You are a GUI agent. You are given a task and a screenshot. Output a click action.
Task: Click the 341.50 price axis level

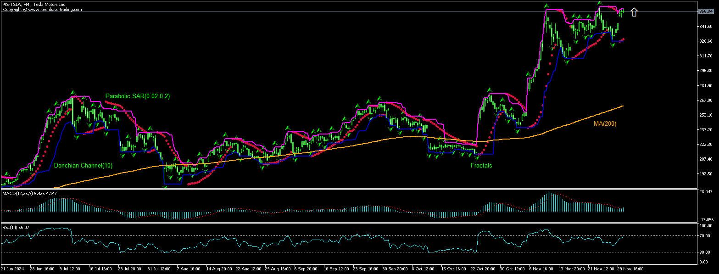[705, 27]
